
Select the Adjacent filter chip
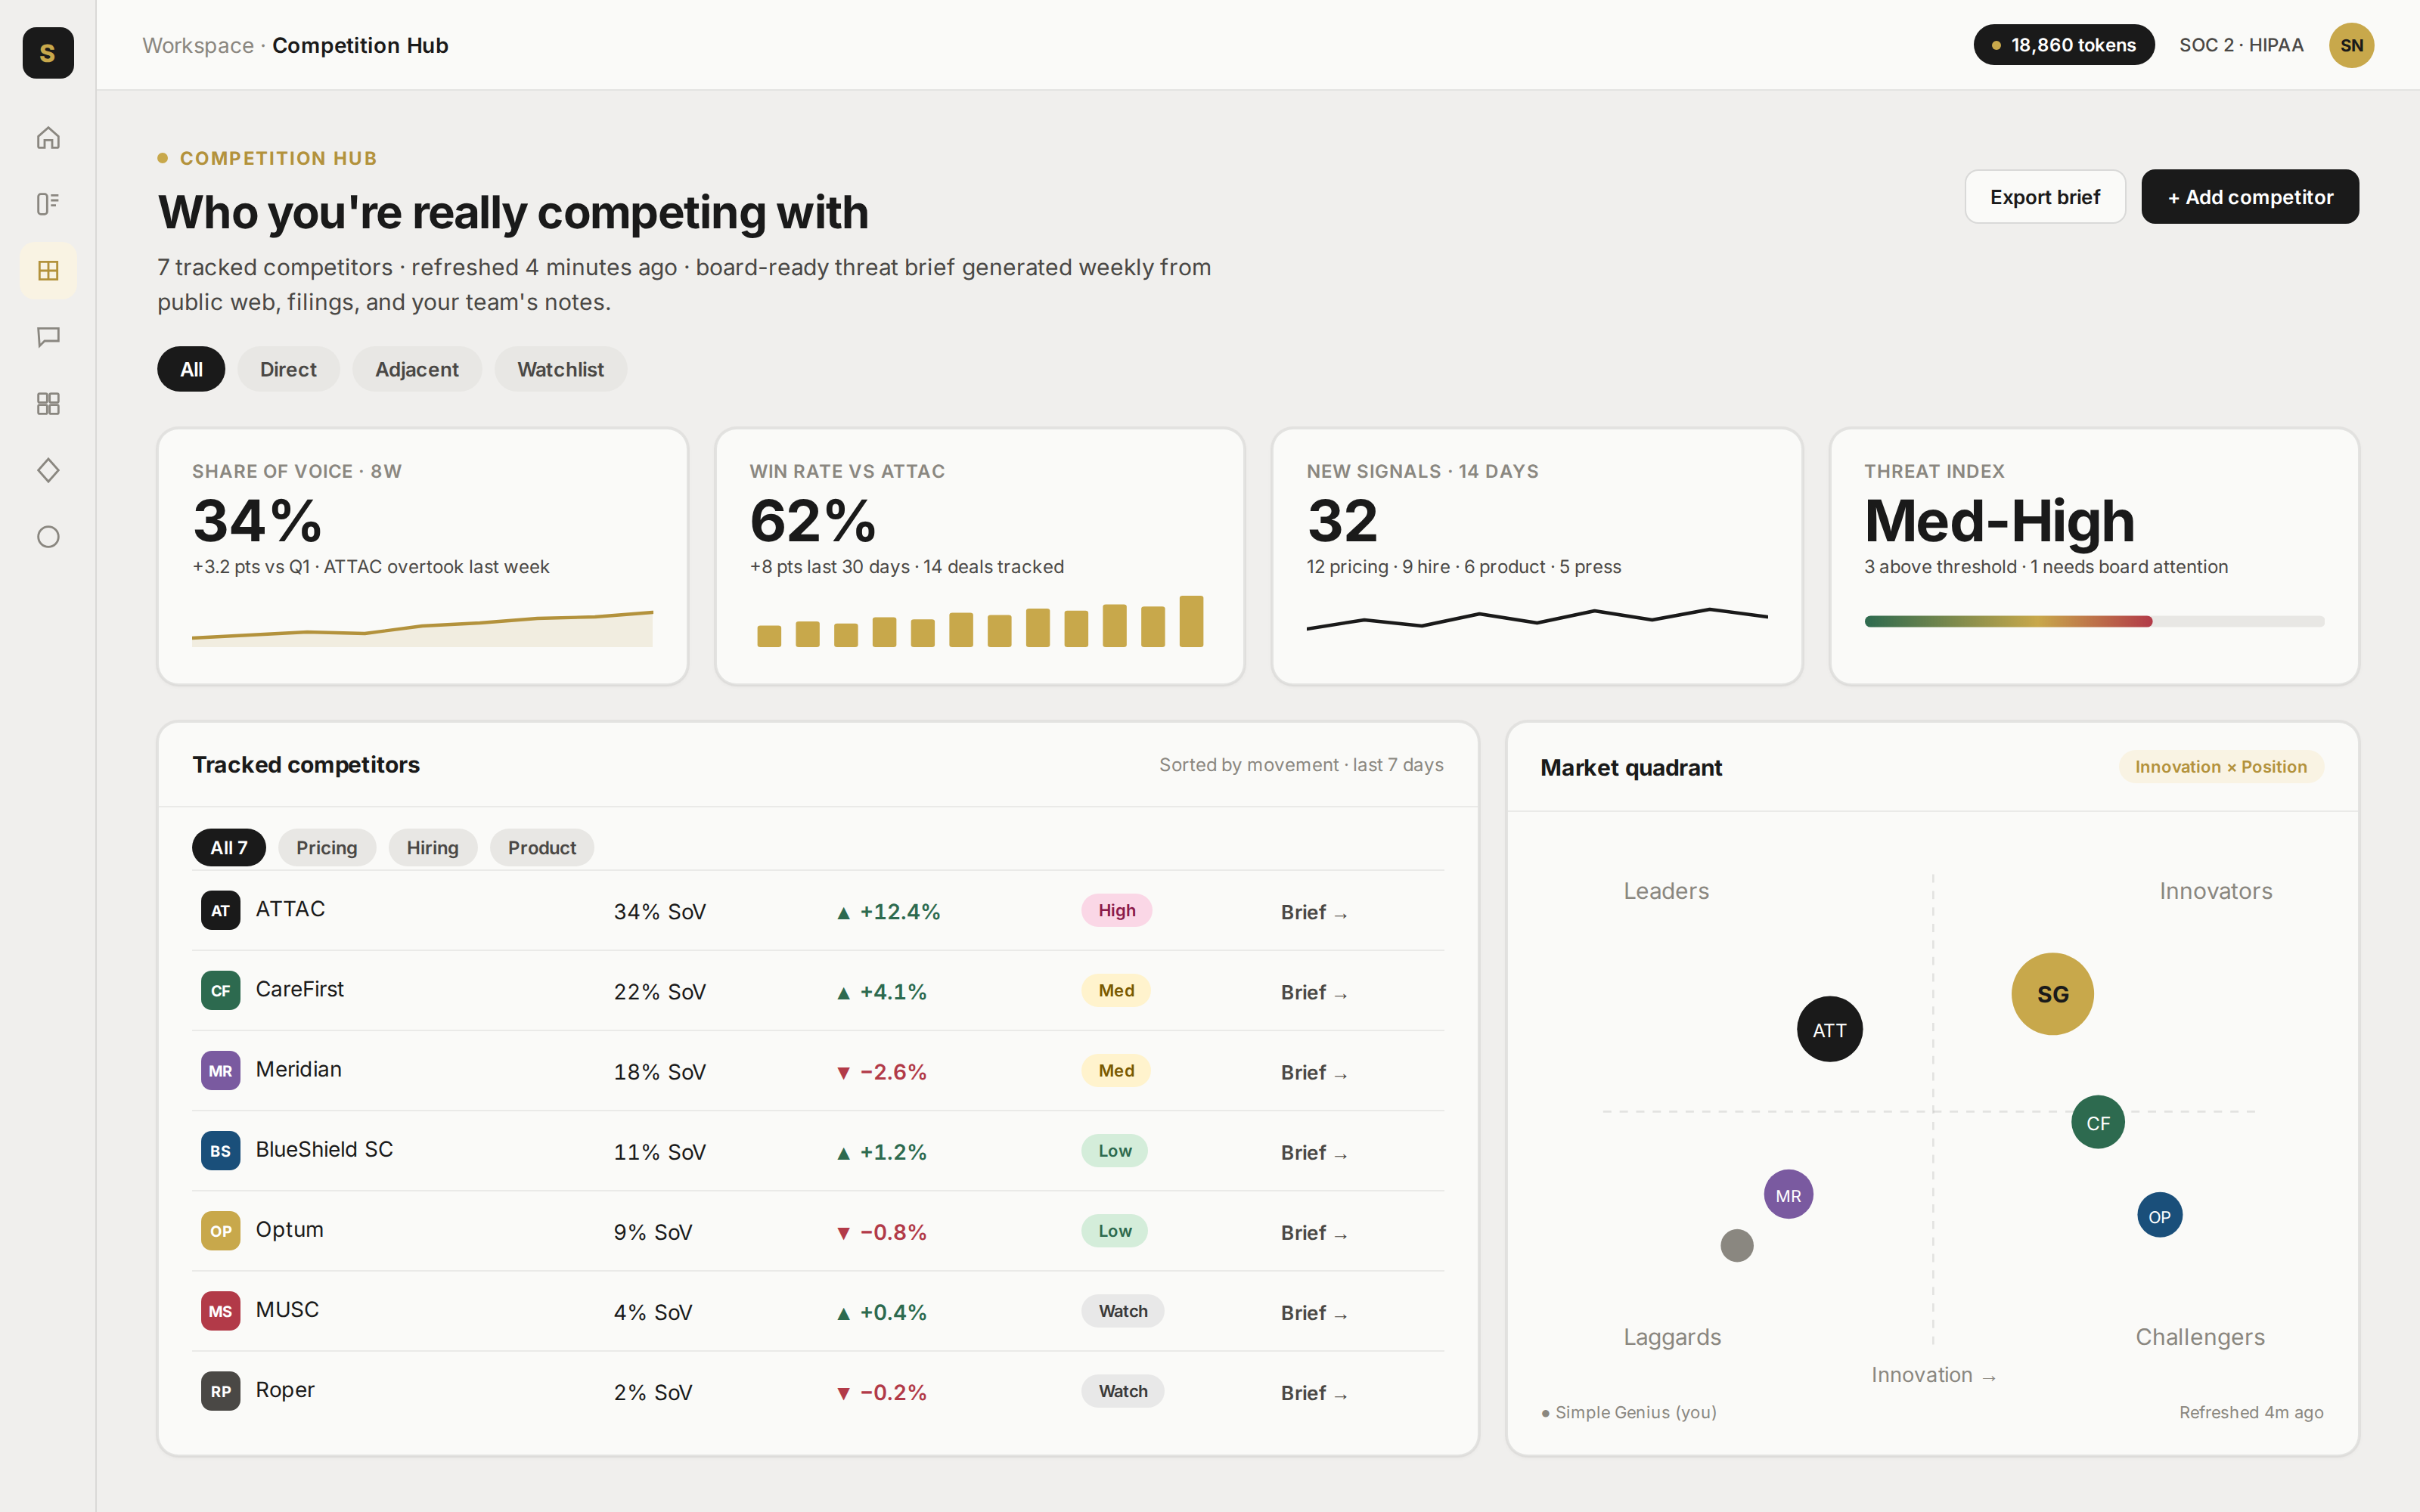point(416,369)
